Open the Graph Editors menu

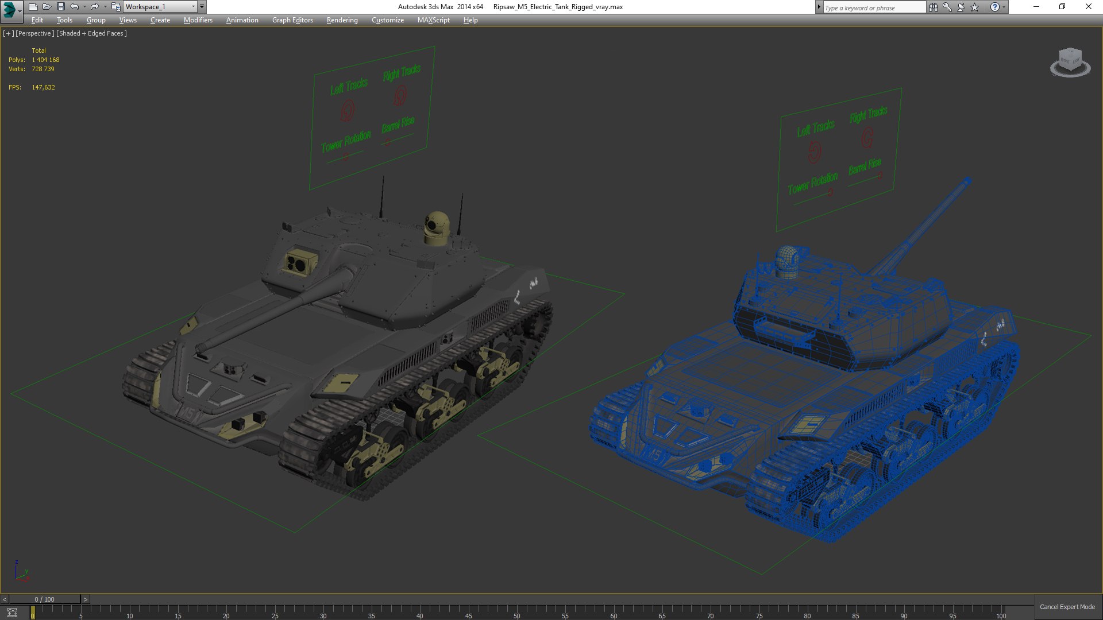click(x=292, y=20)
